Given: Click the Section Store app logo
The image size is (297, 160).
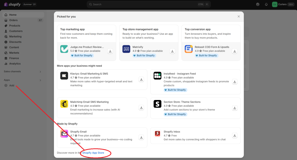Looking at the screenshot, I should [x=157, y=104].
